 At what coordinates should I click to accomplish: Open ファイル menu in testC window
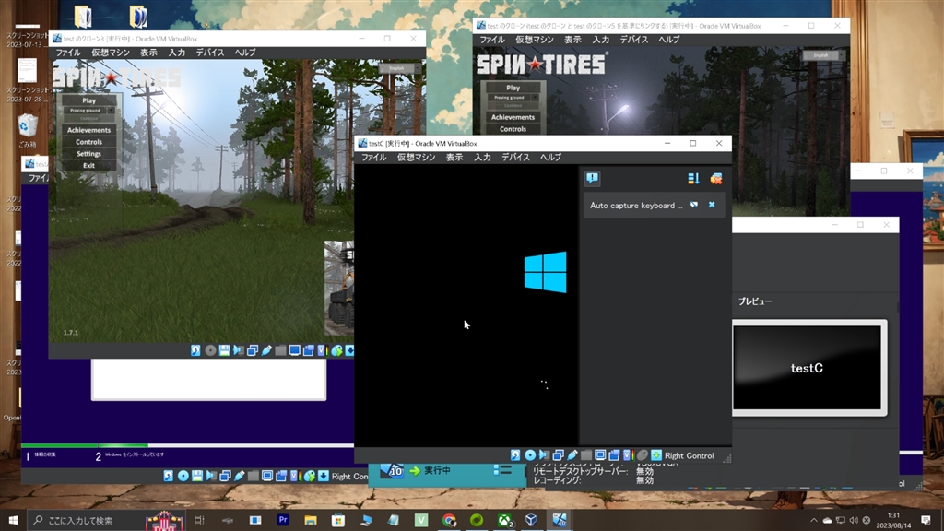click(373, 157)
